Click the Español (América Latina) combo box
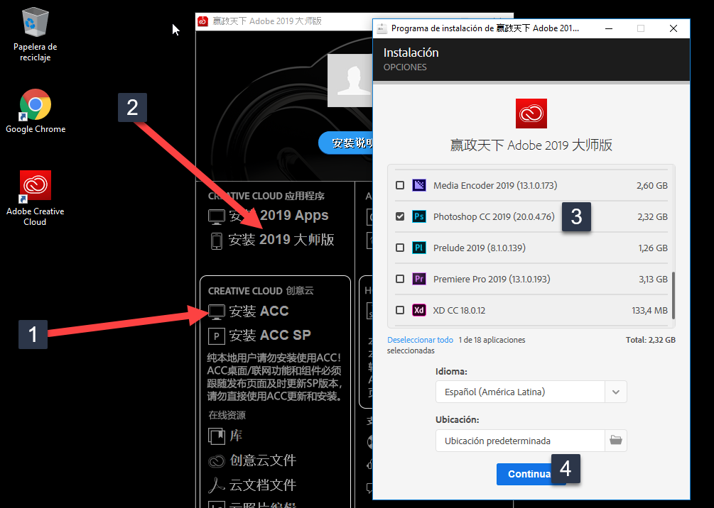714x508 pixels. [x=531, y=392]
